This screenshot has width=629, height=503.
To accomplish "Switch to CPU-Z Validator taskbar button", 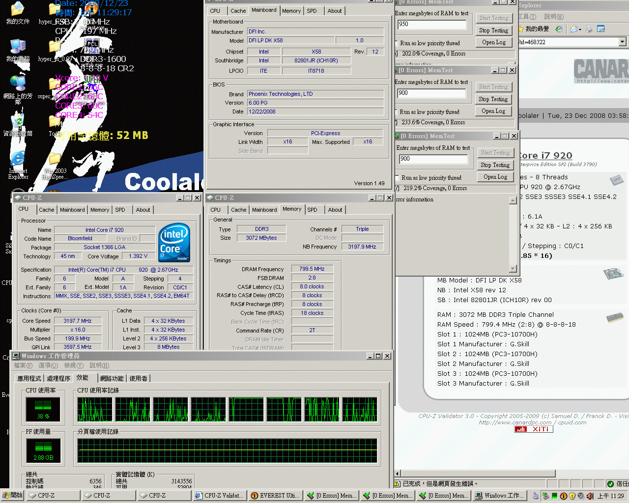I will pos(220,495).
